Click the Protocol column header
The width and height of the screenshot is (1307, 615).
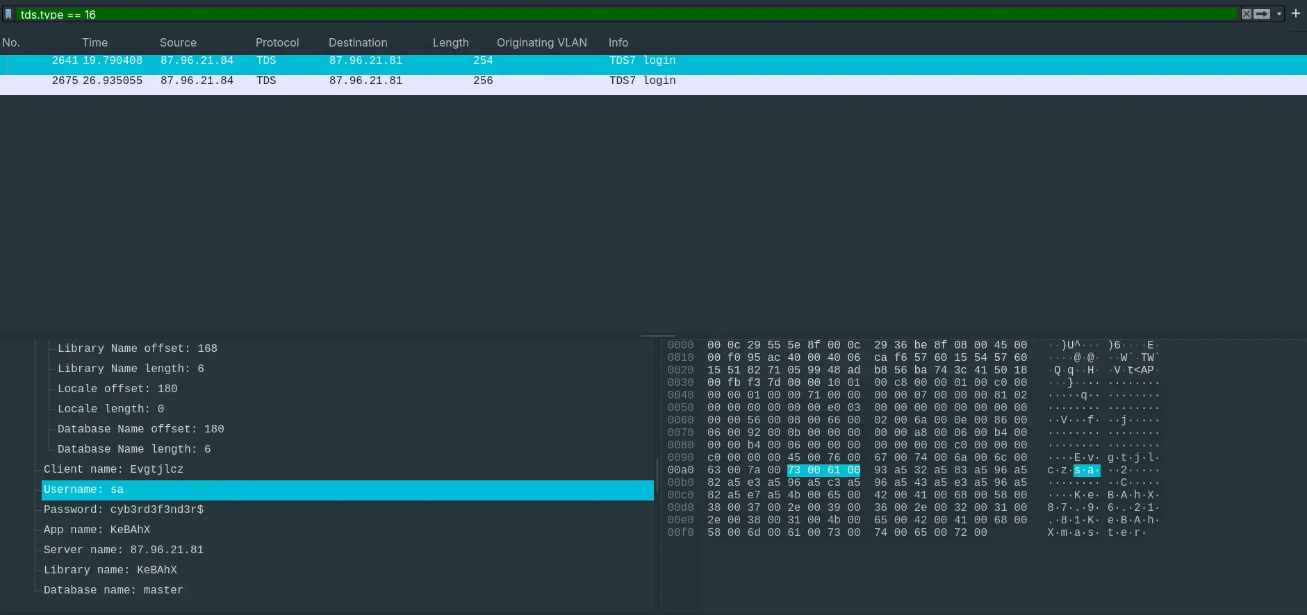tap(277, 42)
